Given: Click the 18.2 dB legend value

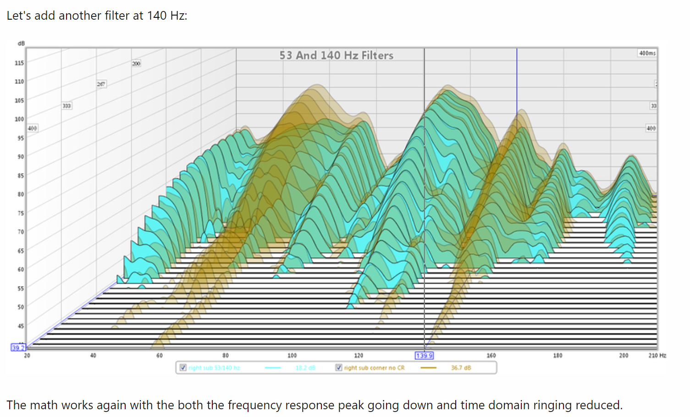Looking at the screenshot, I should 305,368.
